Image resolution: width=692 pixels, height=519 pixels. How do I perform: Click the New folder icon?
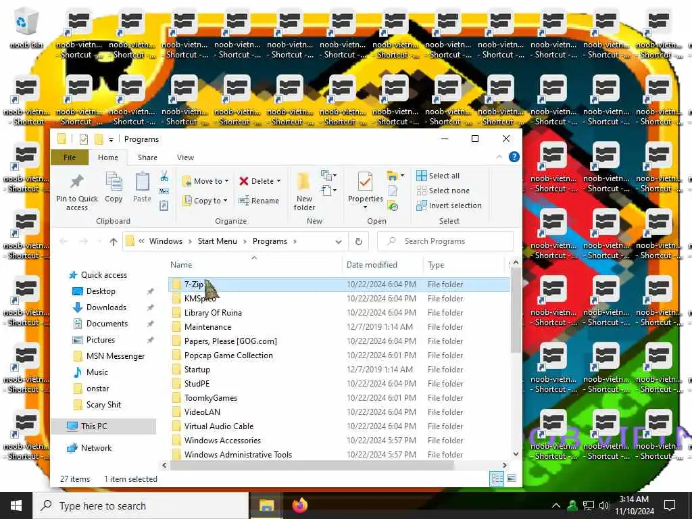pyautogui.click(x=304, y=182)
